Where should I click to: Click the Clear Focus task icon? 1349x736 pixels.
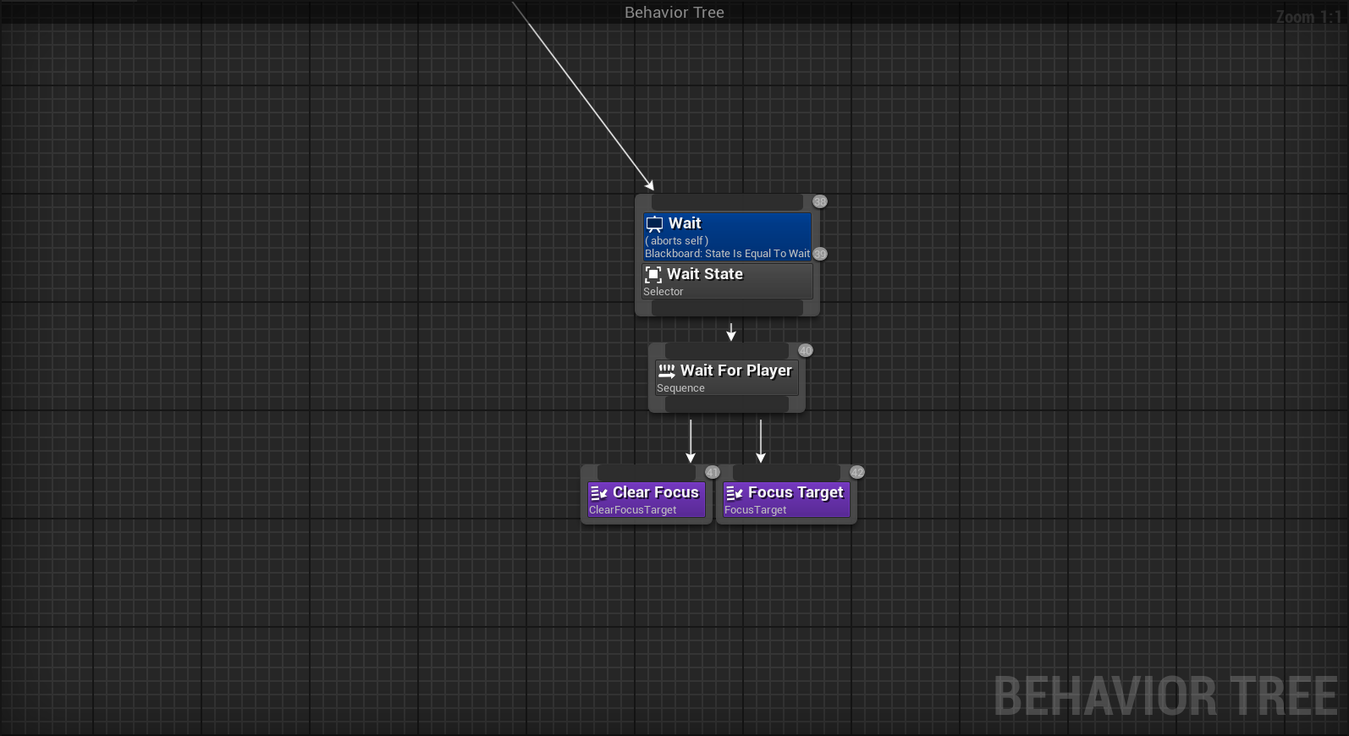[599, 493]
